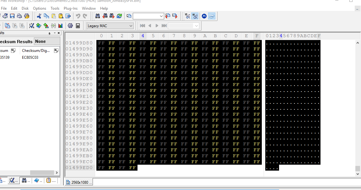Click the None checksum results button
361x190 pixels.
[47, 41]
